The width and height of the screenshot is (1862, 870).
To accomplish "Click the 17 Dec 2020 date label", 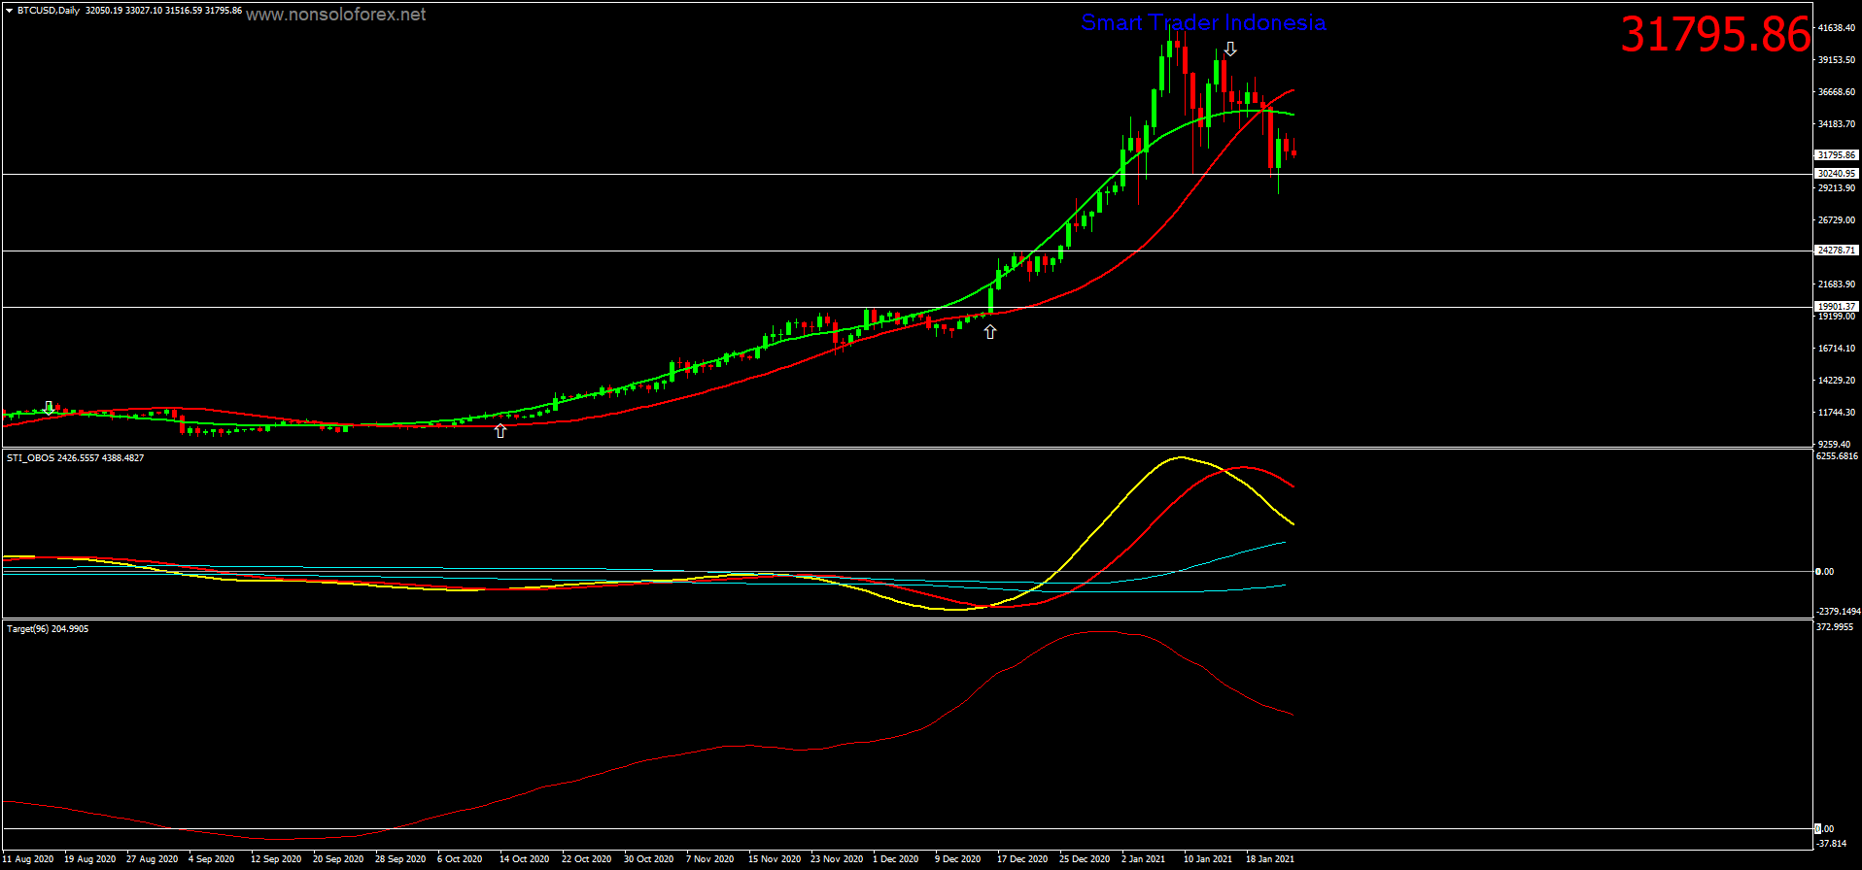I will point(1022,859).
